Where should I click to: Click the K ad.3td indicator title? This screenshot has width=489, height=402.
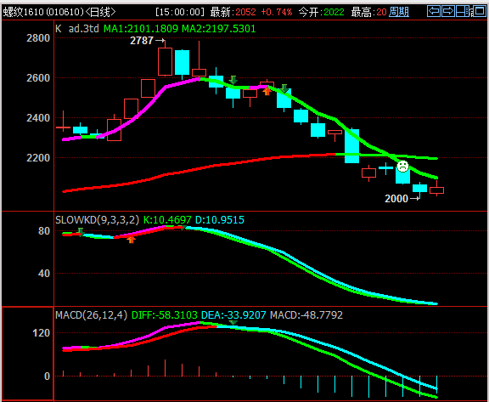pos(77,29)
